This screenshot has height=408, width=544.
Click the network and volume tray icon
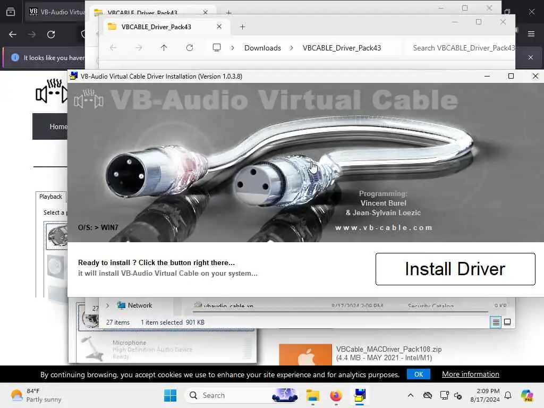(450, 395)
